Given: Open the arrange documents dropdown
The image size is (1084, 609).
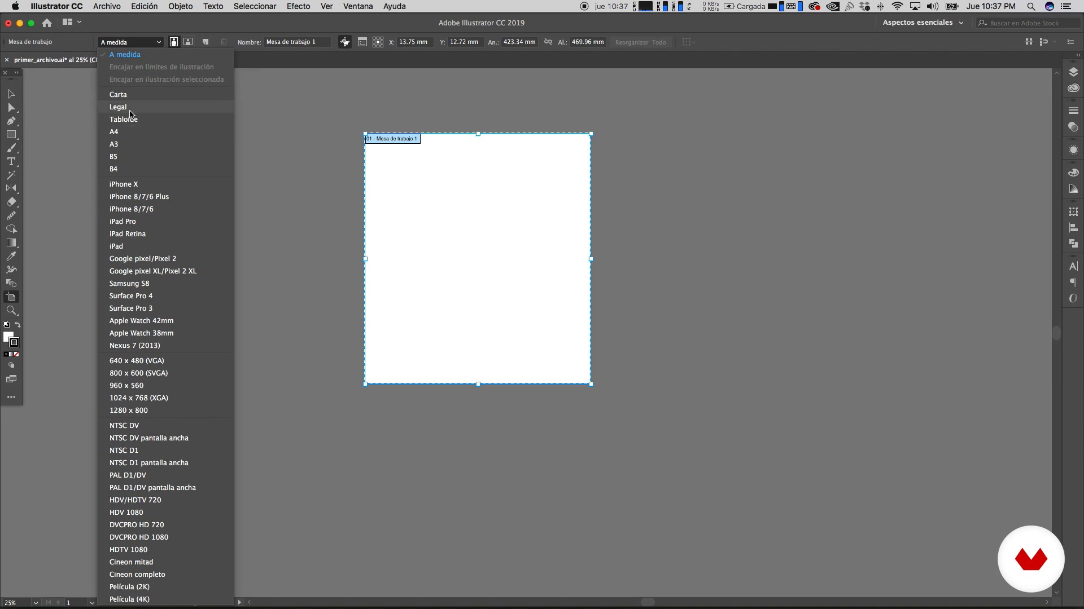Looking at the screenshot, I should click(72, 22).
